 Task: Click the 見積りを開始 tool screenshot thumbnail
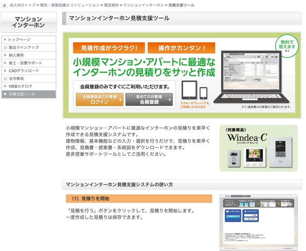(259, 223)
